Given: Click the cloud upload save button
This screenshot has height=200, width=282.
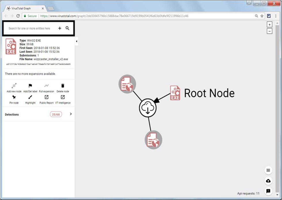Looking at the screenshot, I should [x=268, y=181].
